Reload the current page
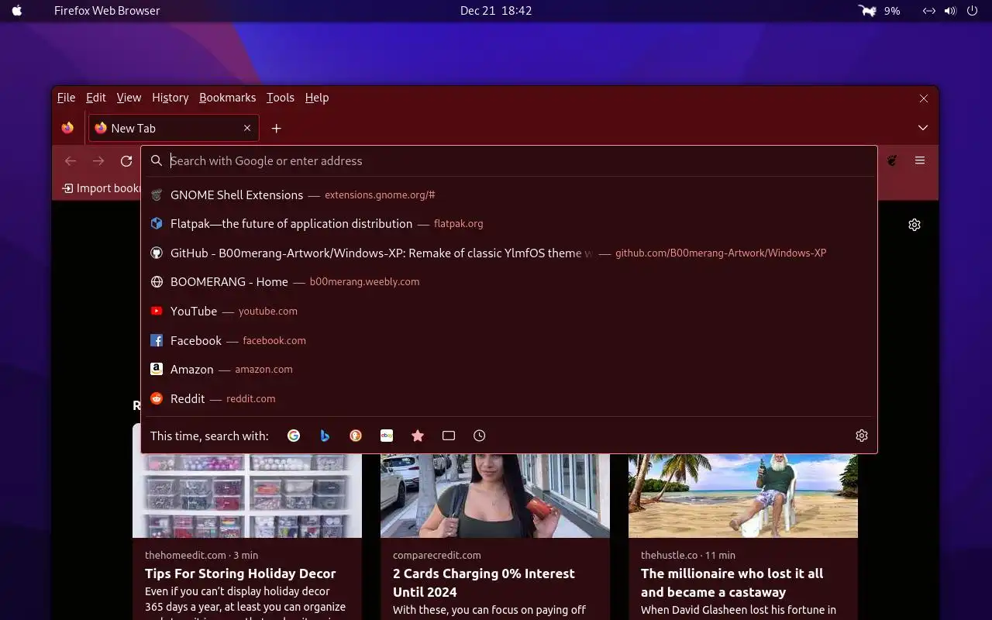 (x=126, y=160)
